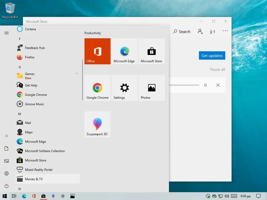Open Get Help from the app list
The height and width of the screenshot is (200, 267).
coord(48,85)
